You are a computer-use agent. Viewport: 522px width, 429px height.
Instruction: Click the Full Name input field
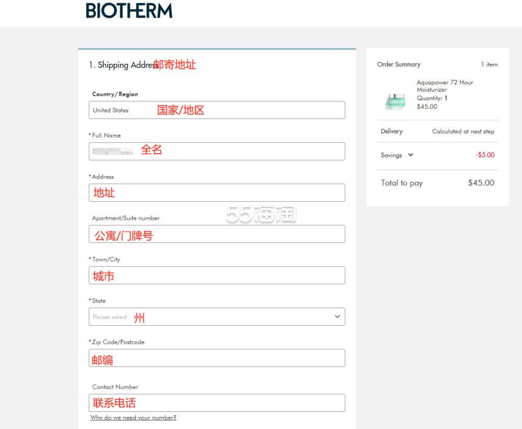pyautogui.click(x=217, y=151)
